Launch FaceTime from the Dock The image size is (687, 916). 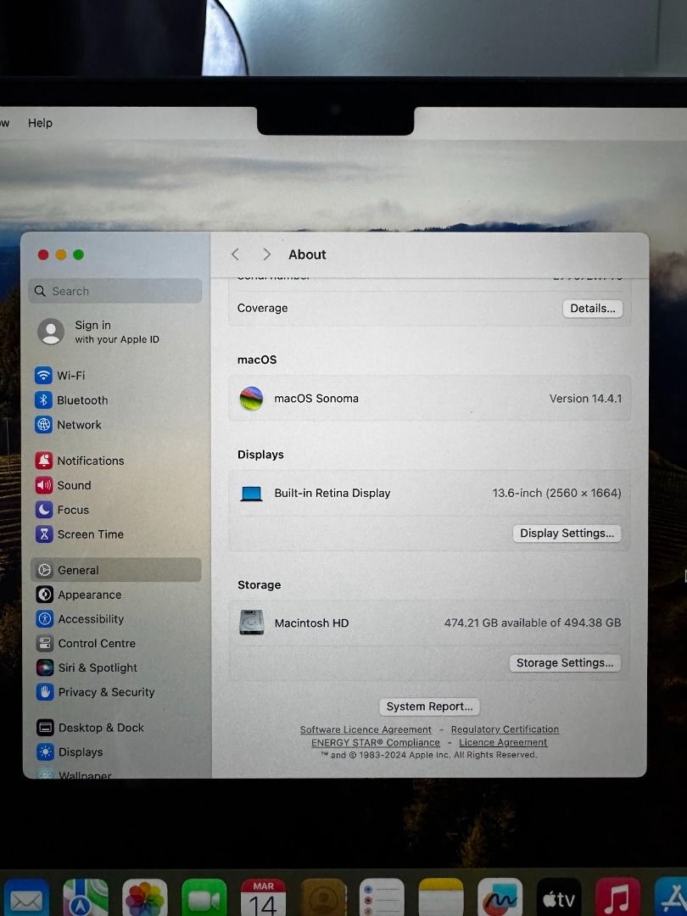click(x=204, y=897)
